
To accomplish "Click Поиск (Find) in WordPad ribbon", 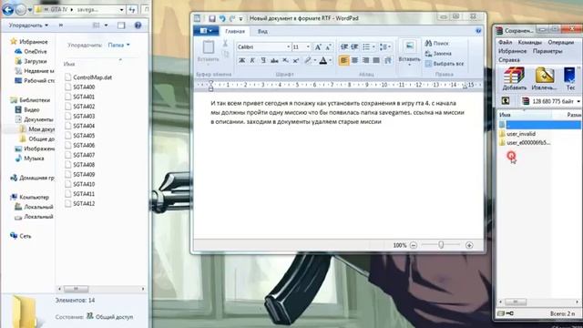I will pyautogui.click(x=437, y=44).
